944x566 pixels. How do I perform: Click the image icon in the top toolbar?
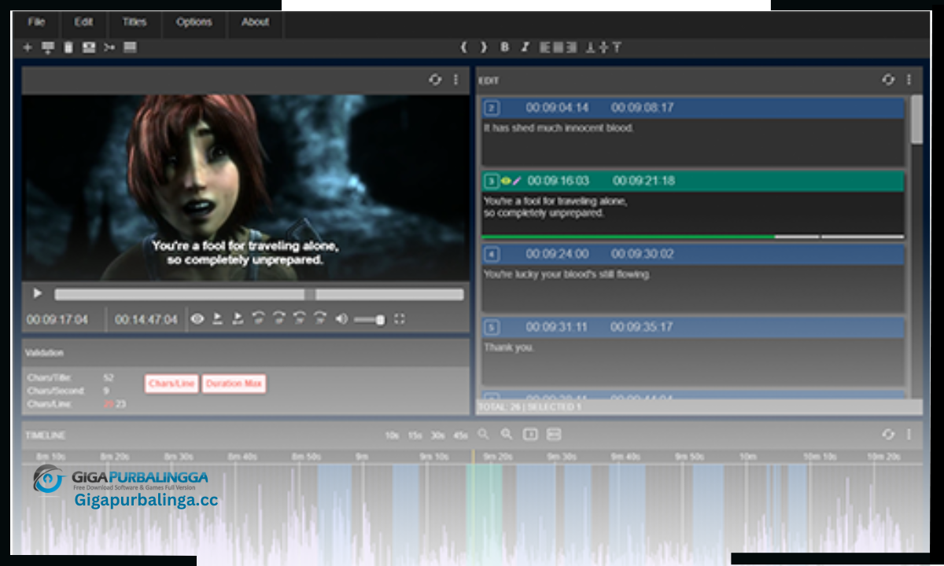coord(89,48)
